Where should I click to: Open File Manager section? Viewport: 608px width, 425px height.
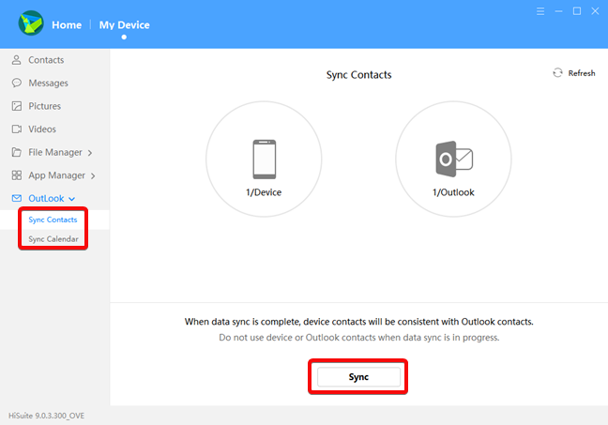pyautogui.click(x=54, y=152)
